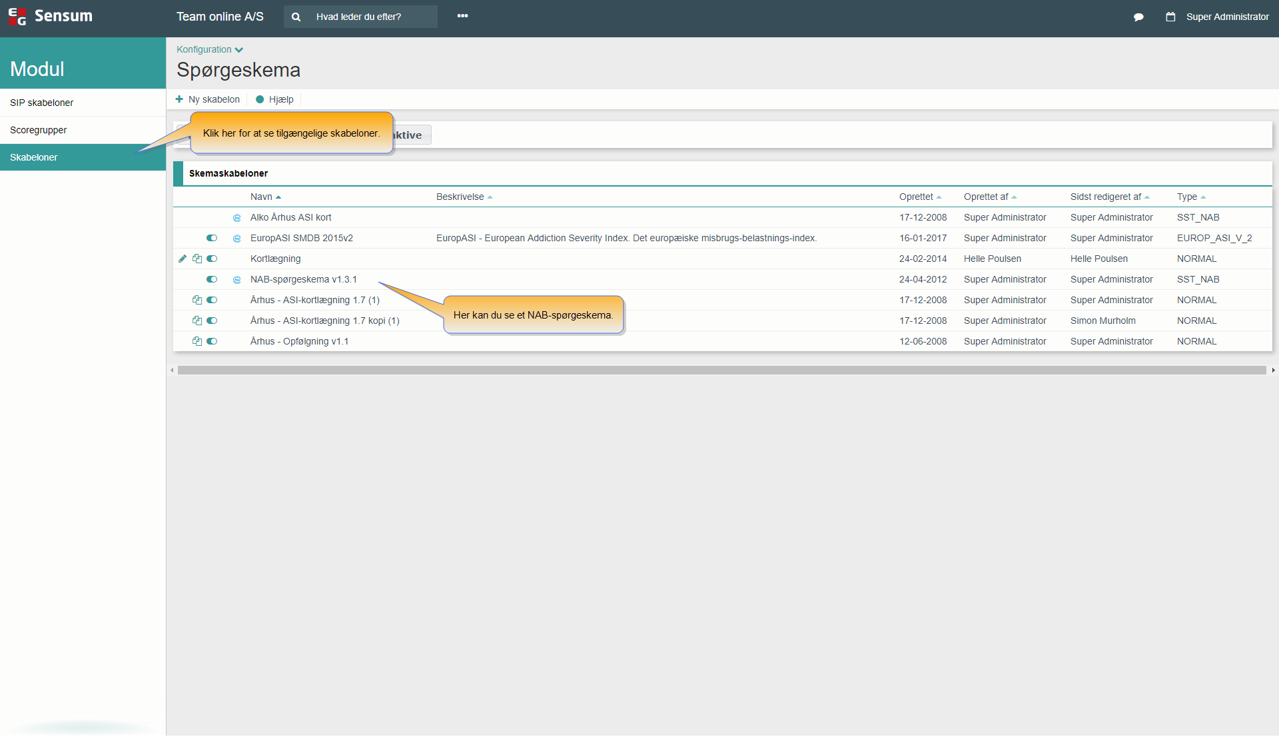Click the scrollbar left arrow
The width and height of the screenshot is (1279, 739).
172,370
